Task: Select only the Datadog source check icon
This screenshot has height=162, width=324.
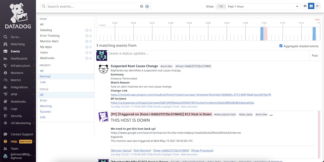Action: [87, 30]
